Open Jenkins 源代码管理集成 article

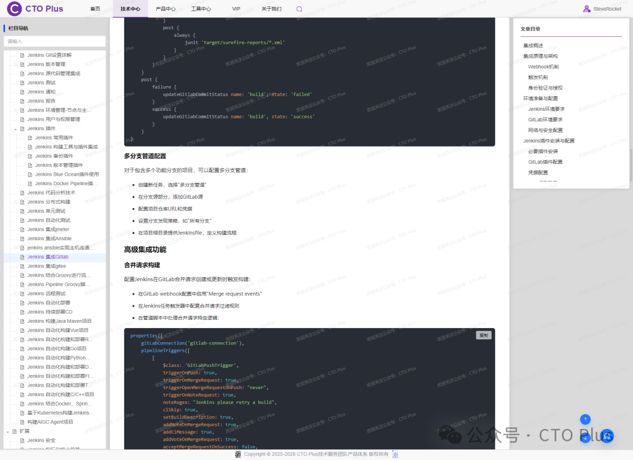click(x=54, y=73)
